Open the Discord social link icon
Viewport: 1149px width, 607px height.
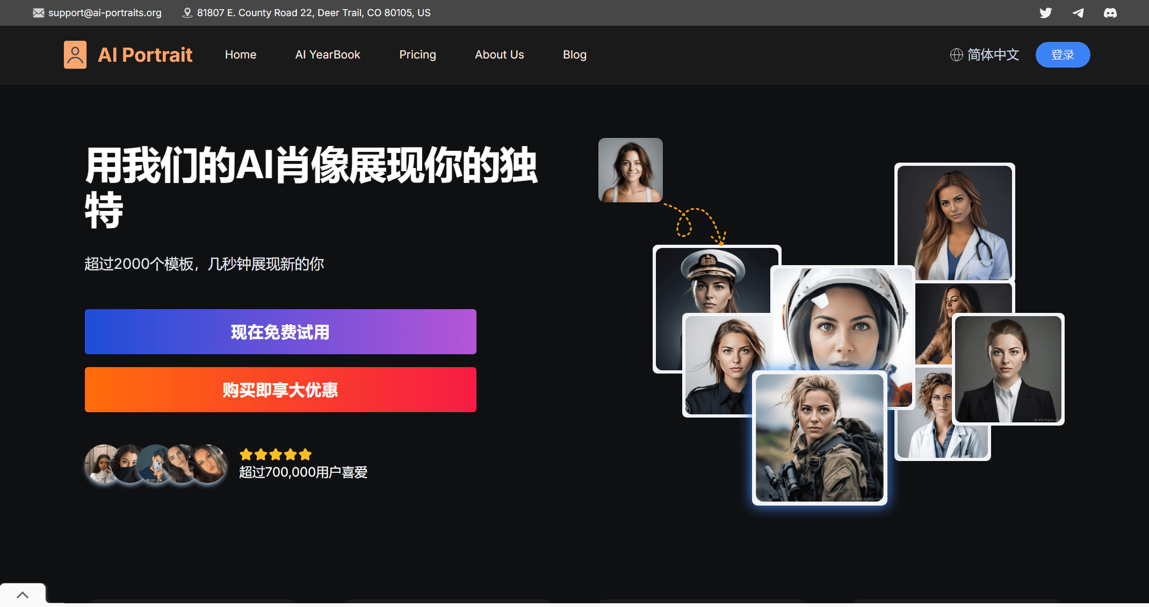[x=1110, y=13]
